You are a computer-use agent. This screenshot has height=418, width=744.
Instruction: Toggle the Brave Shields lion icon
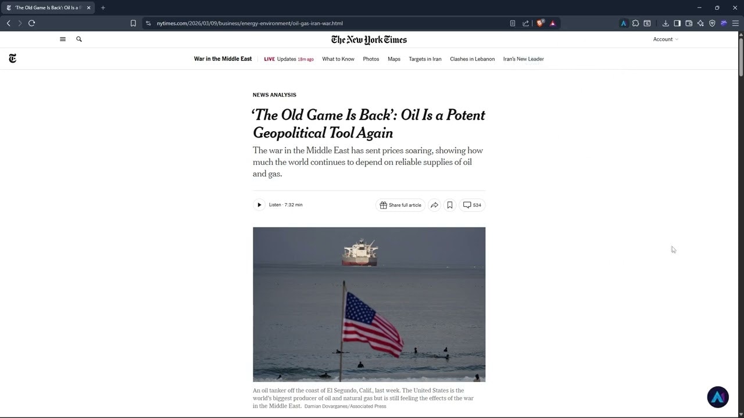(540, 23)
